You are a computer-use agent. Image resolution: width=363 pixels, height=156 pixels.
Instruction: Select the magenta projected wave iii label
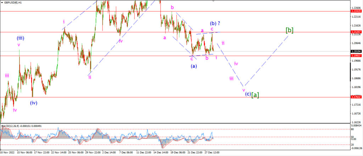pos(231,79)
